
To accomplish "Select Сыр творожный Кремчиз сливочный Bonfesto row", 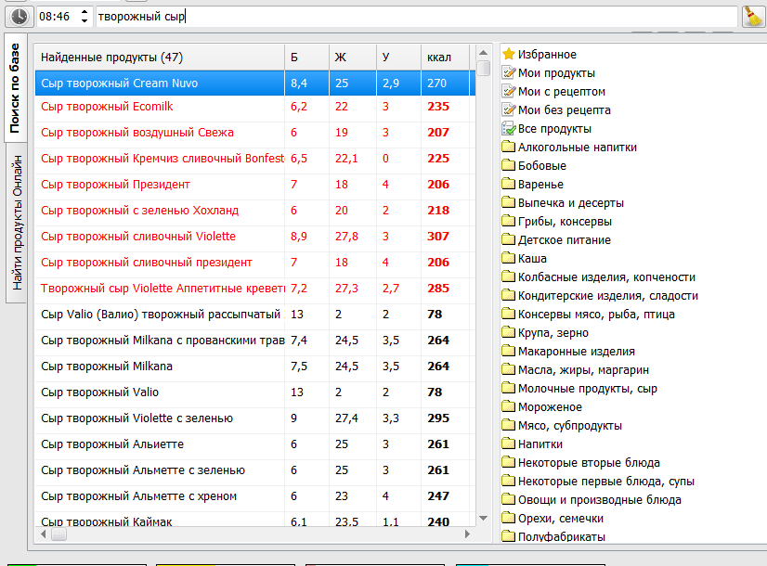I will click(x=254, y=159).
